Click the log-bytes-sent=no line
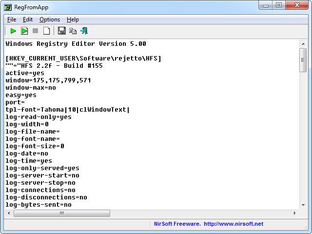 click(x=39, y=205)
